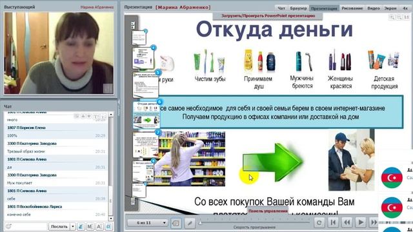Click chat message 'конечно себе'
This screenshot has height=232, width=413.
click(x=19, y=215)
